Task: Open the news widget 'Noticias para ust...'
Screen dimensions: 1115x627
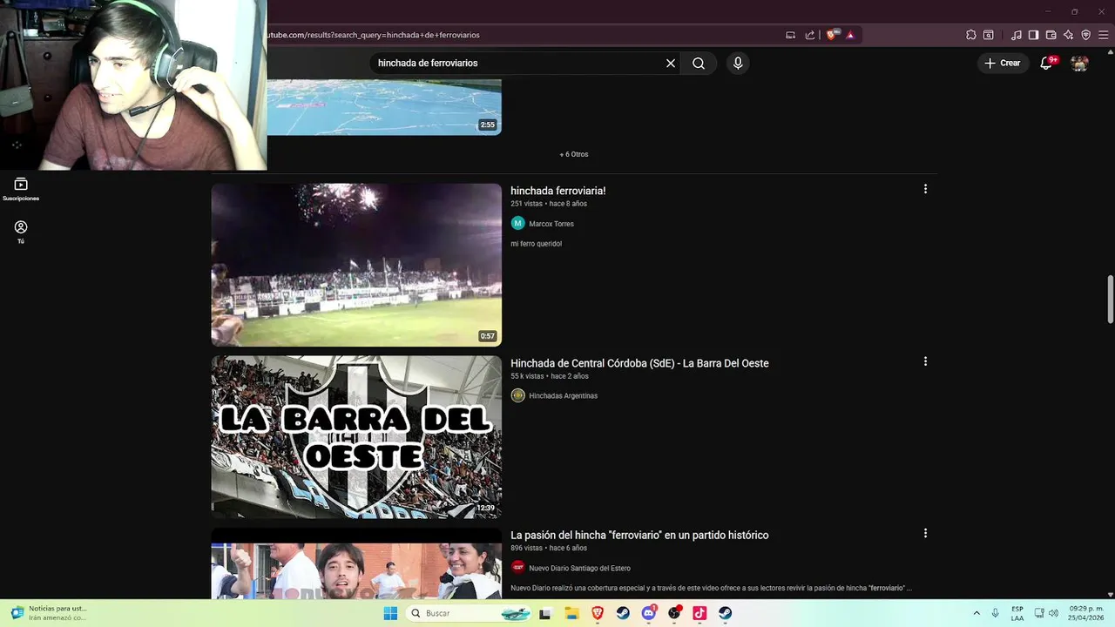Action: 49,613
